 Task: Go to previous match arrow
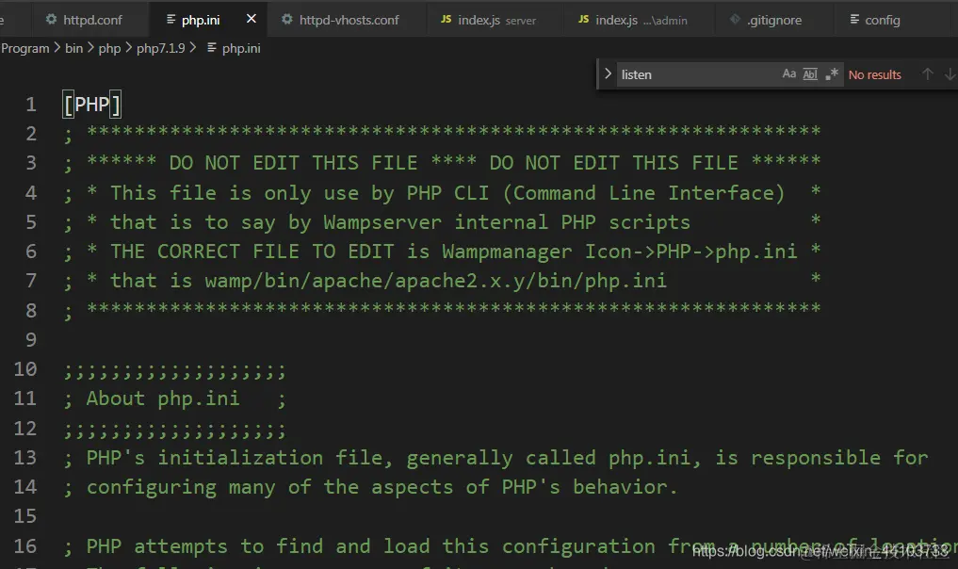pyautogui.click(x=928, y=74)
